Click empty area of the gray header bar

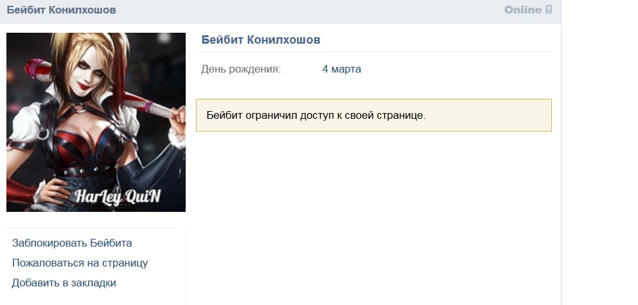tap(309, 10)
